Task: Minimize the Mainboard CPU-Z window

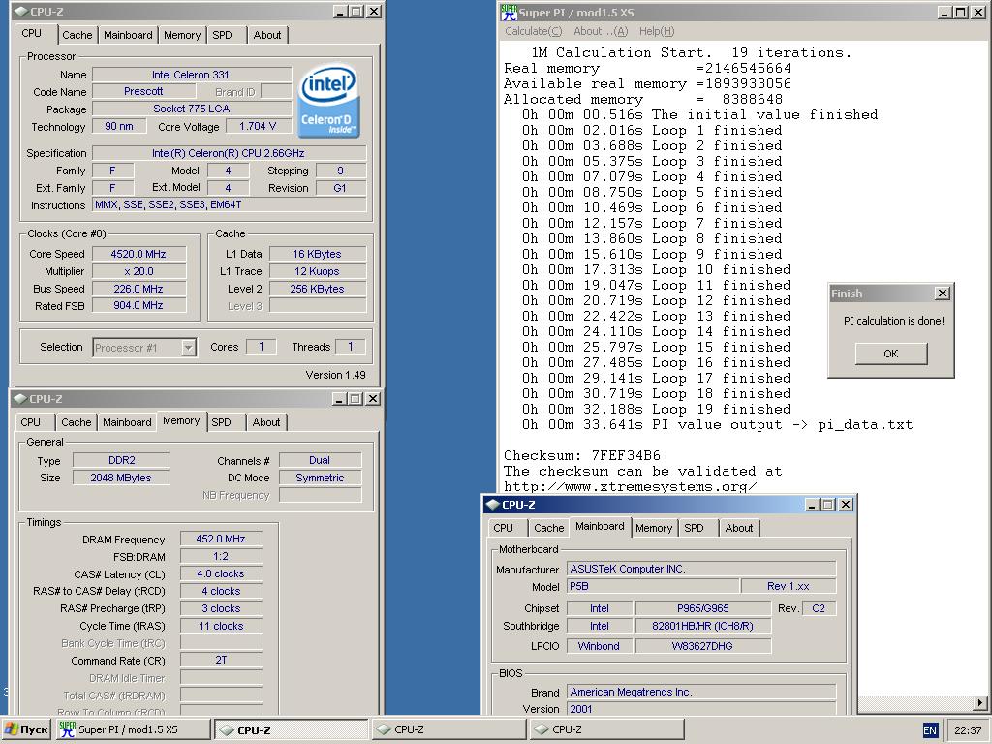Action: coord(813,504)
